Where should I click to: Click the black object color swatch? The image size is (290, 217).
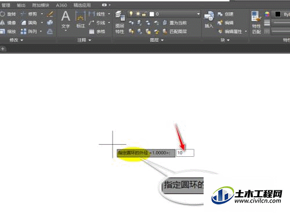[278, 14]
